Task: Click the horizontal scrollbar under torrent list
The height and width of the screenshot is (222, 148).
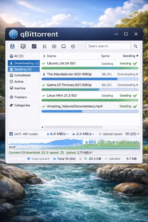Action: (x=73, y=127)
